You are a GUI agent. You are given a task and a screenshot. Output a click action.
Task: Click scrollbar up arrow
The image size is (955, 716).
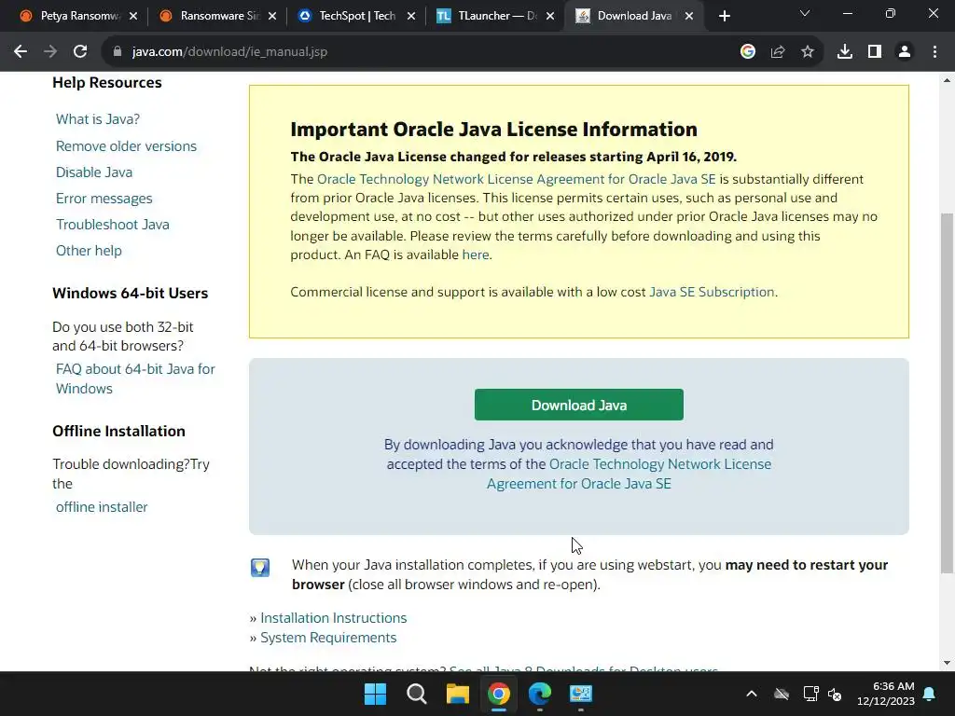point(947,80)
